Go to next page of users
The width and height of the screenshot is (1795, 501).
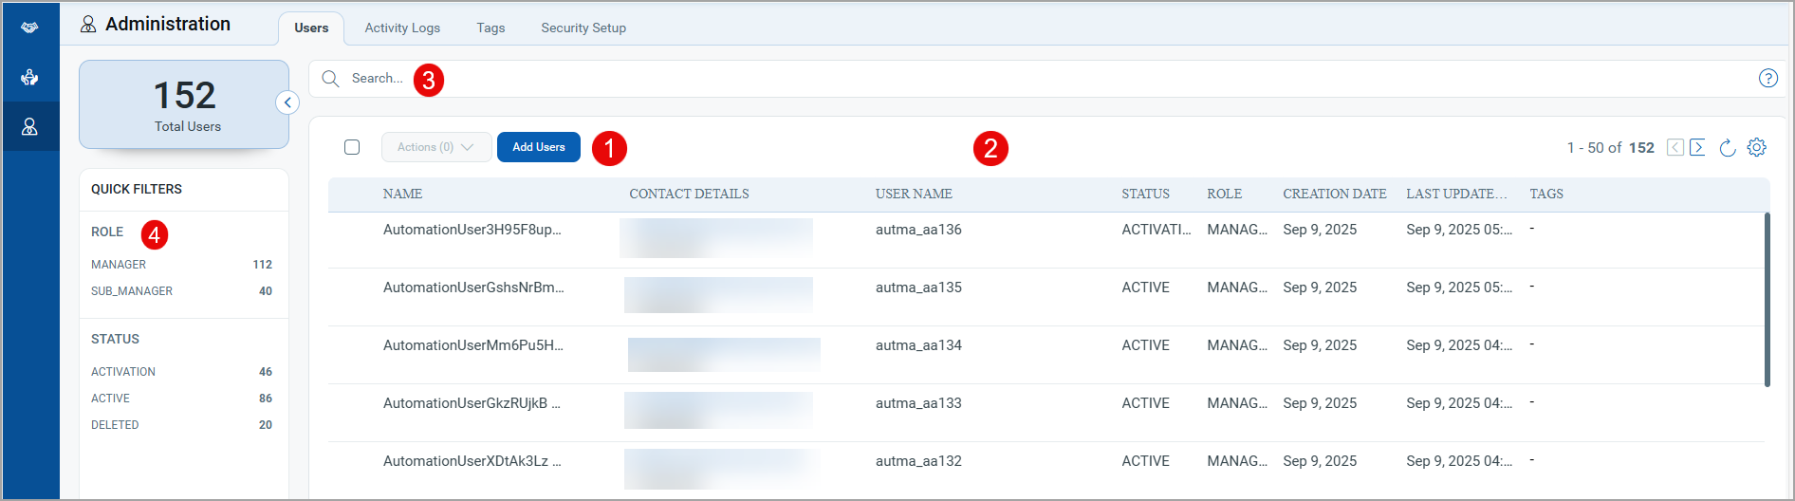(1697, 147)
